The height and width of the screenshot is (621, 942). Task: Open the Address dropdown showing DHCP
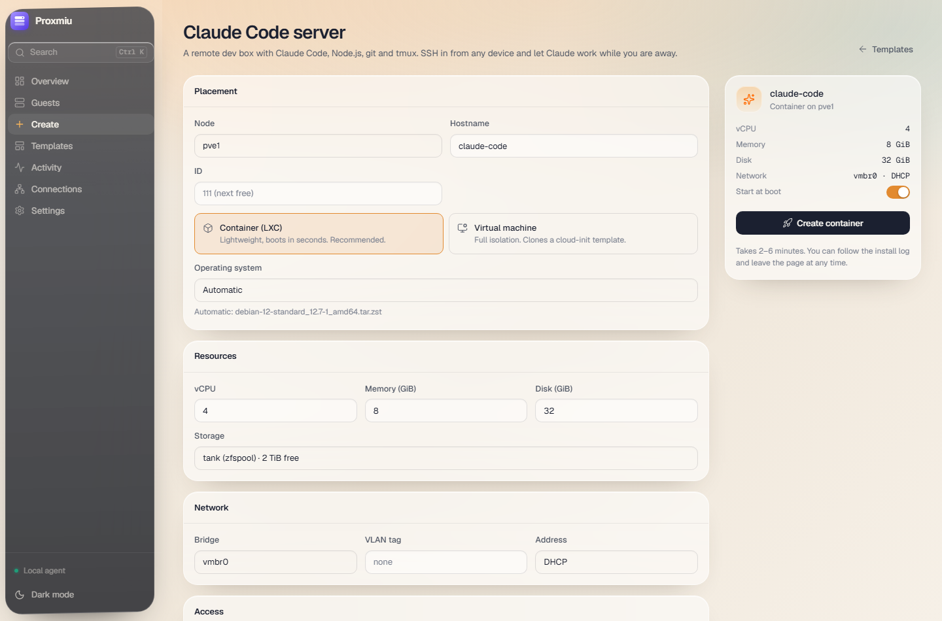click(616, 562)
